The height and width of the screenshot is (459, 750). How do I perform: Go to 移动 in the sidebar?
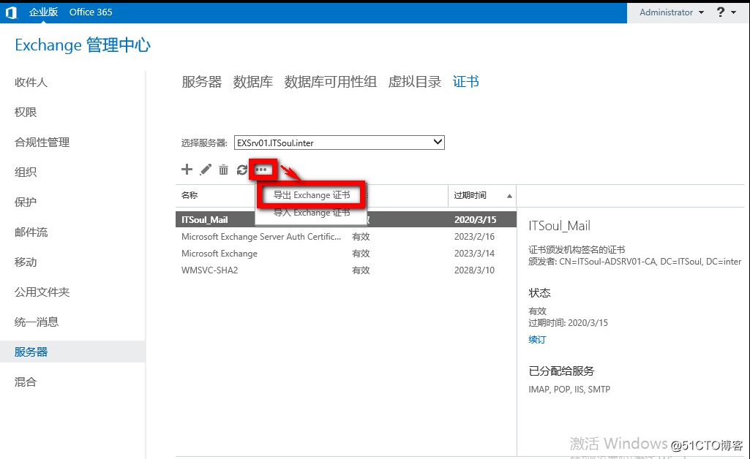pos(26,262)
